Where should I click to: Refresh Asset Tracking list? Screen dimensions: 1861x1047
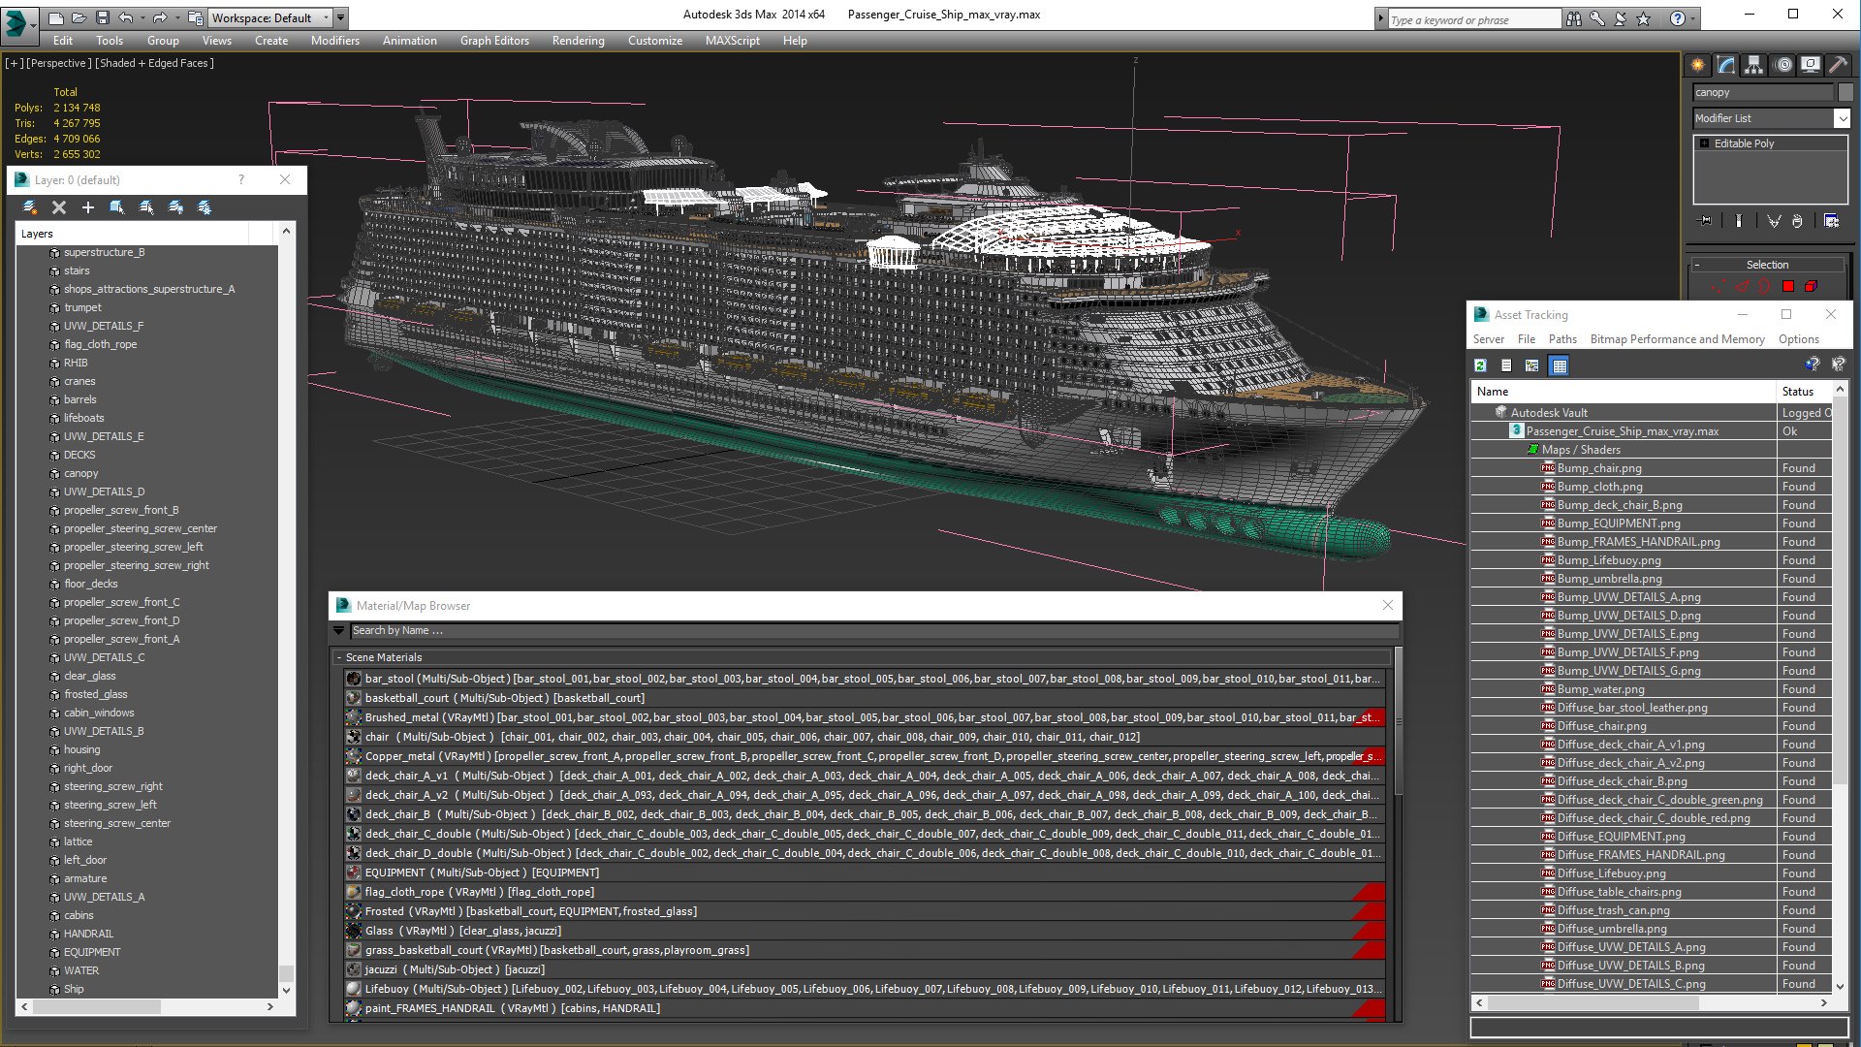[x=1480, y=365]
